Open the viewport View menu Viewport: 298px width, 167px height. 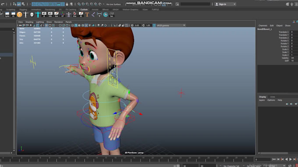20,22
